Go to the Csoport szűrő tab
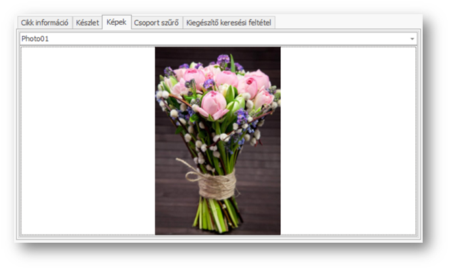451x271 pixels. [157, 23]
